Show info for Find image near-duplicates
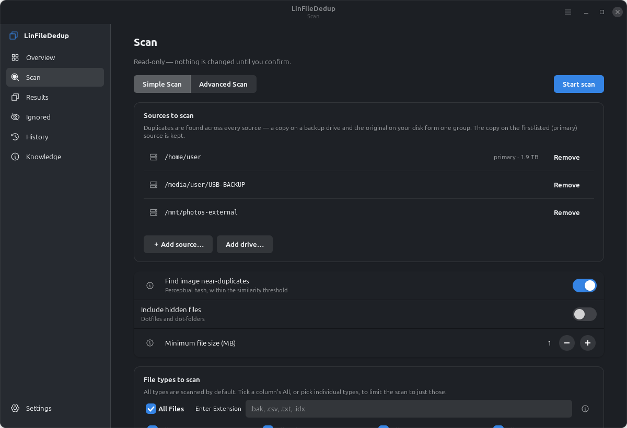The image size is (627, 428). point(150,286)
